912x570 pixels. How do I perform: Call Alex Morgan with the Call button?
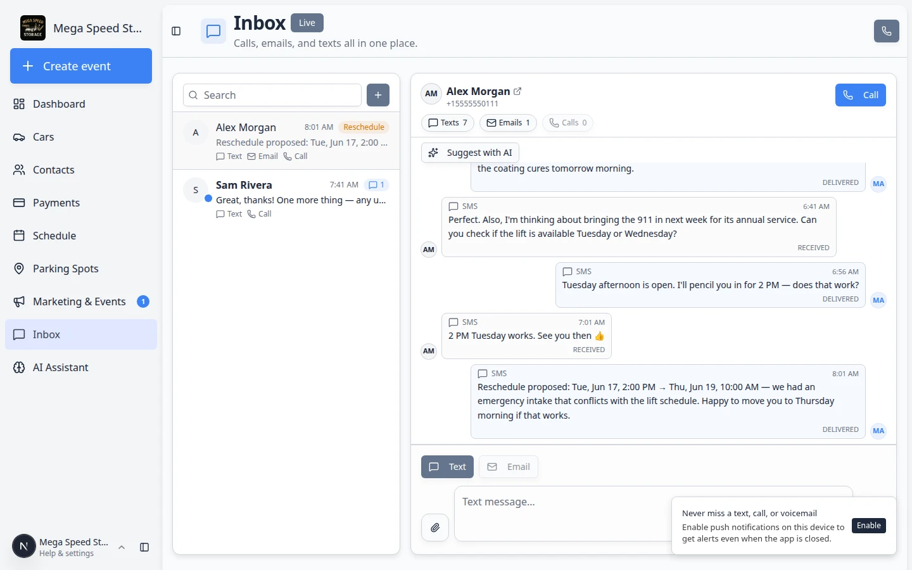pyautogui.click(x=861, y=95)
